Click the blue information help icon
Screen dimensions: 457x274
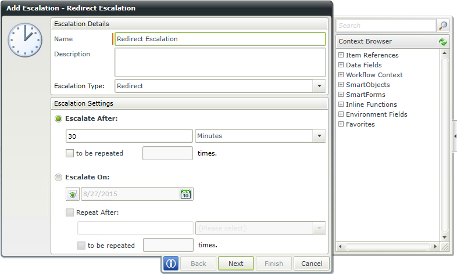click(171, 264)
